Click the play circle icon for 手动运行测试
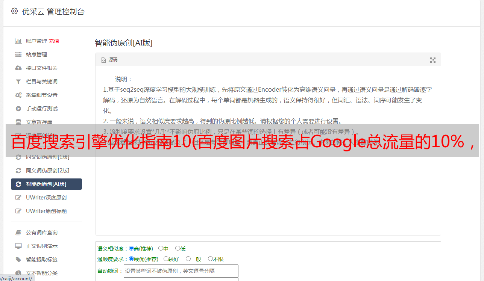 [x=18, y=109]
